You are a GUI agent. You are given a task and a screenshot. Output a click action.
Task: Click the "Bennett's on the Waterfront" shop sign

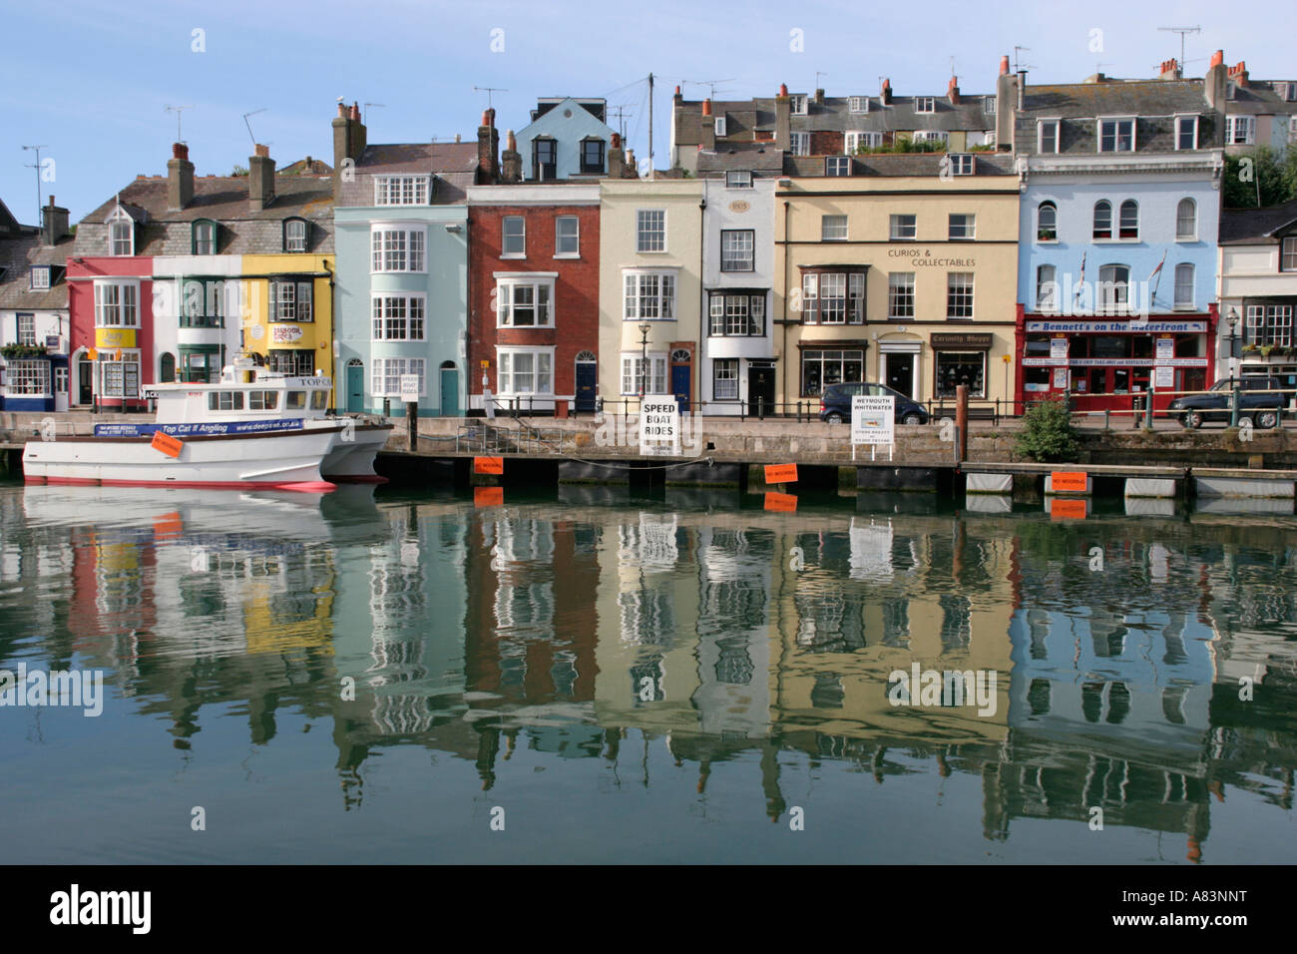[x=1116, y=326]
